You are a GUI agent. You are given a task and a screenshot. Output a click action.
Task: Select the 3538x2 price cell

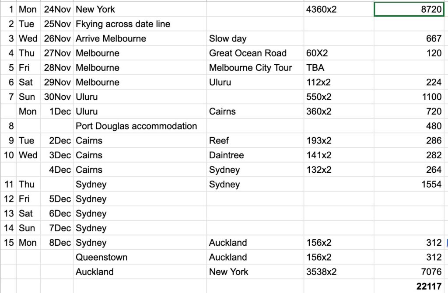[x=321, y=272]
